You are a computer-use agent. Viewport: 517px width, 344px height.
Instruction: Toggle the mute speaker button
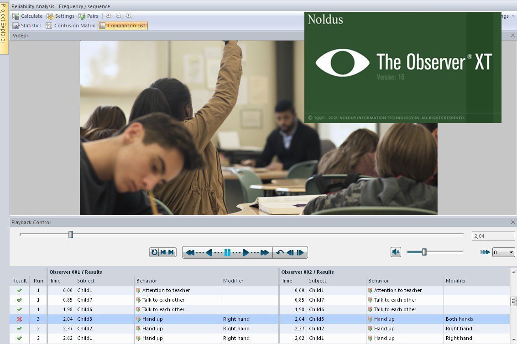pyautogui.click(x=396, y=252)
